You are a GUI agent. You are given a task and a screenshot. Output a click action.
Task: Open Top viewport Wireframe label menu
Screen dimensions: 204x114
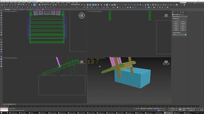[15, 11]
